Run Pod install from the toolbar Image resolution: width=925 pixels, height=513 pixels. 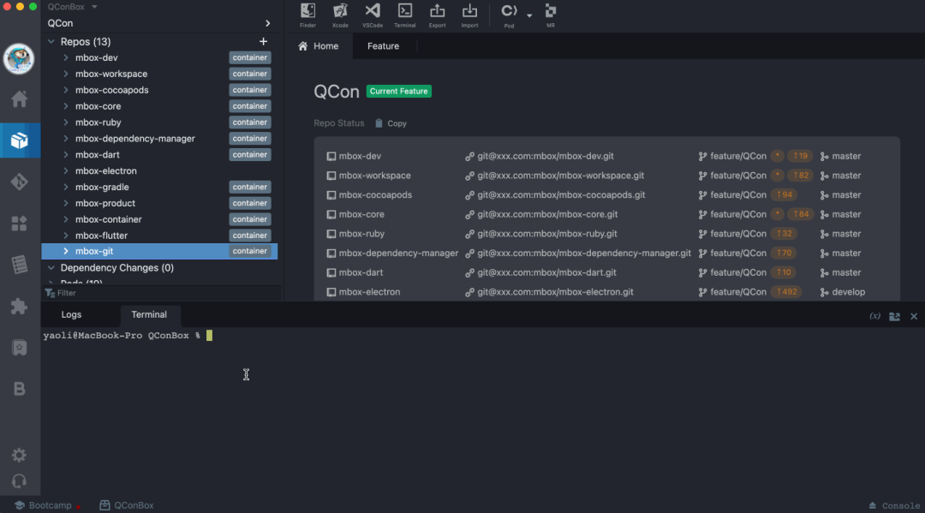(x=509, y=13)
